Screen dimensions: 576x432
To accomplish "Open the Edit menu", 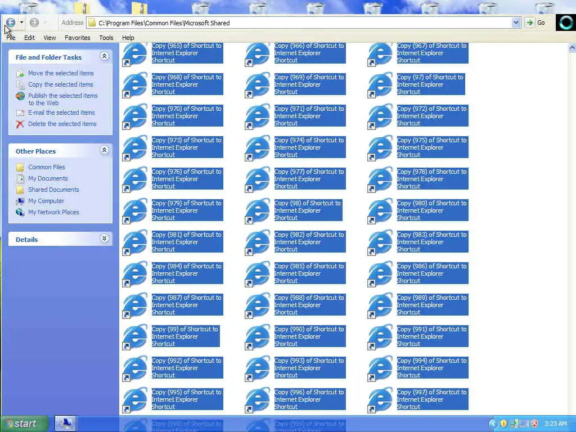I will click(29, 38).
